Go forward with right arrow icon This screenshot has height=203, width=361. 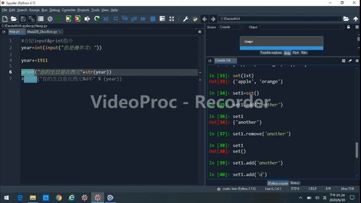click(213, 19)
